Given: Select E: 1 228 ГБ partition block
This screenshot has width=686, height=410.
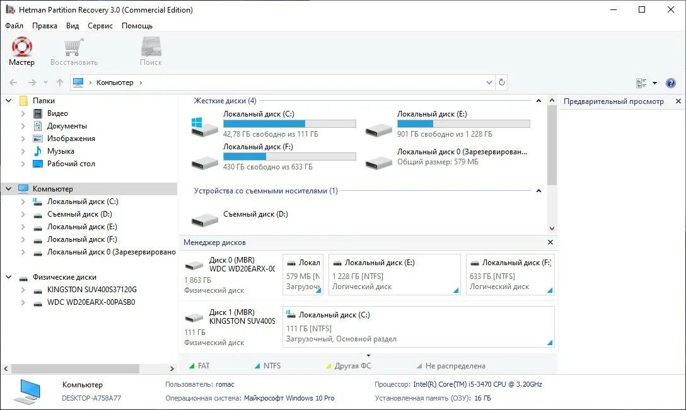Looking at the screenshot, I should [394, 275].
